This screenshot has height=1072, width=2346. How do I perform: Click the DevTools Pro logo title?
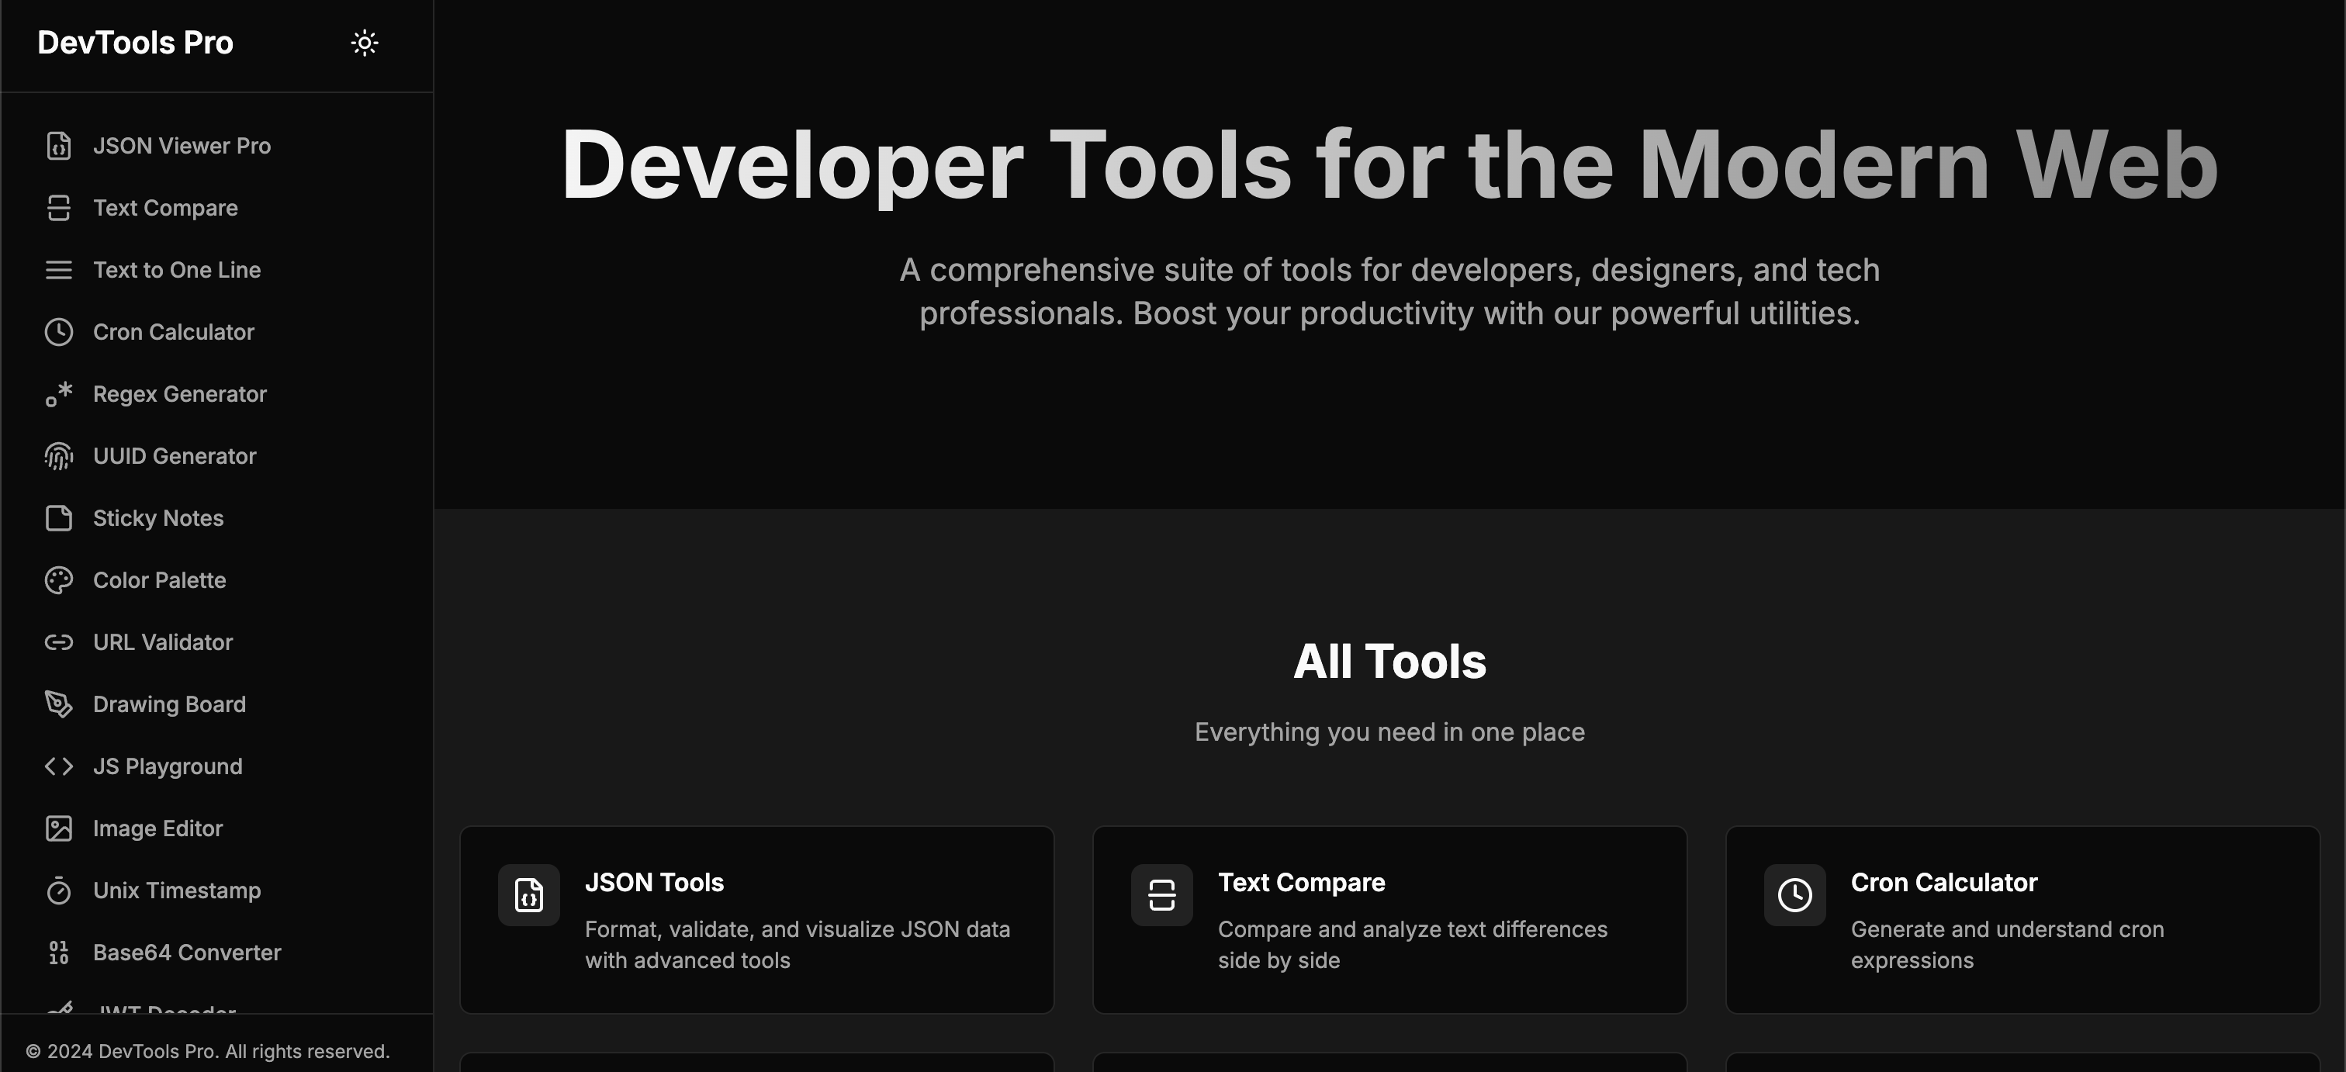click(135, 43)
